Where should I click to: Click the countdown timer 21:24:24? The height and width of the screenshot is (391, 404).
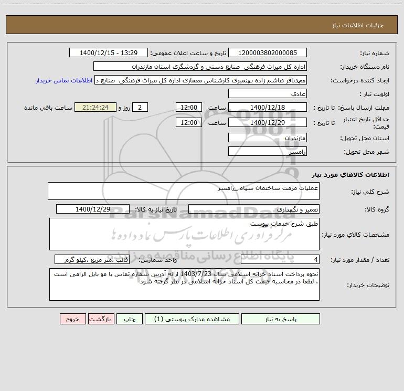pyautogui.click(x=95, y=107)
